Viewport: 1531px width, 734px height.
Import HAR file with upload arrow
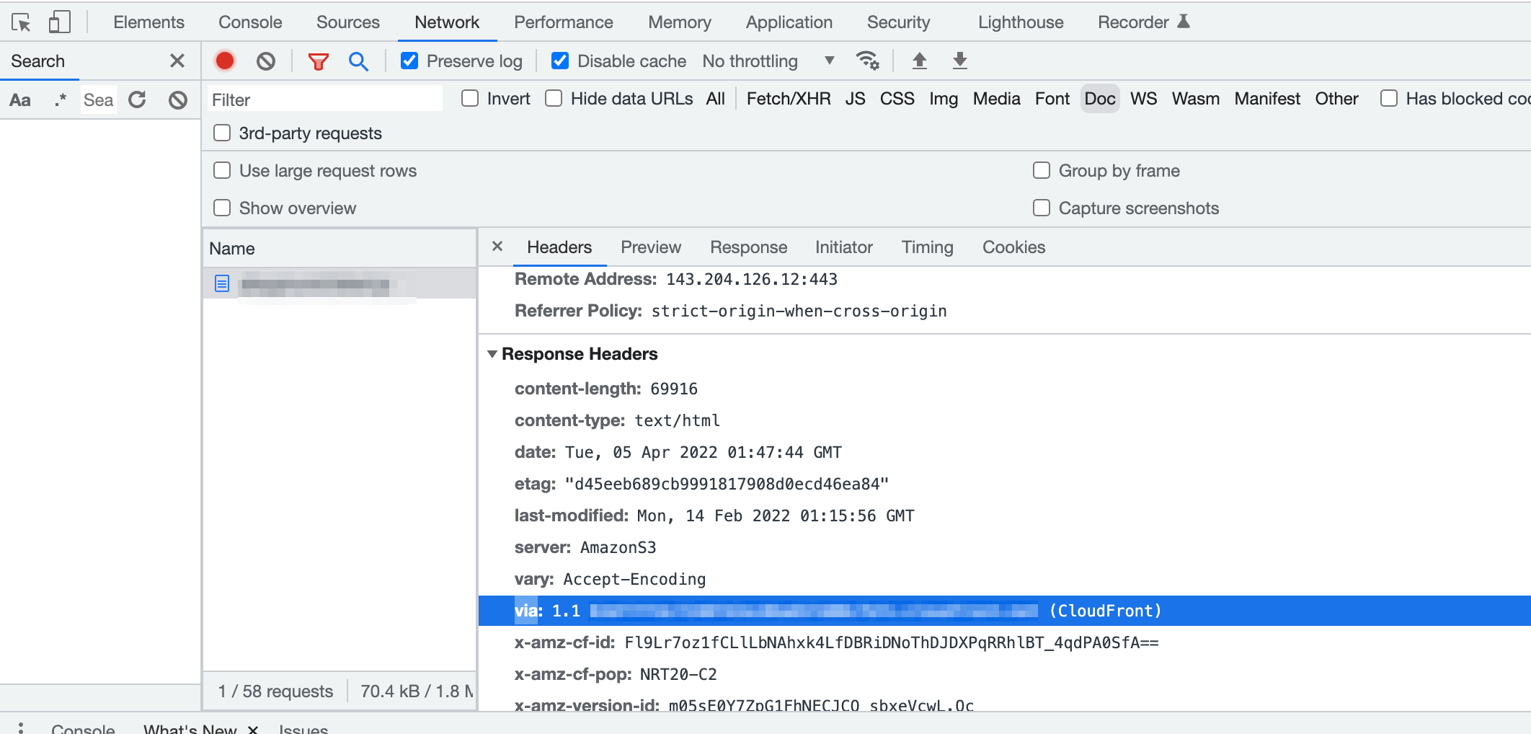point(919,61)
